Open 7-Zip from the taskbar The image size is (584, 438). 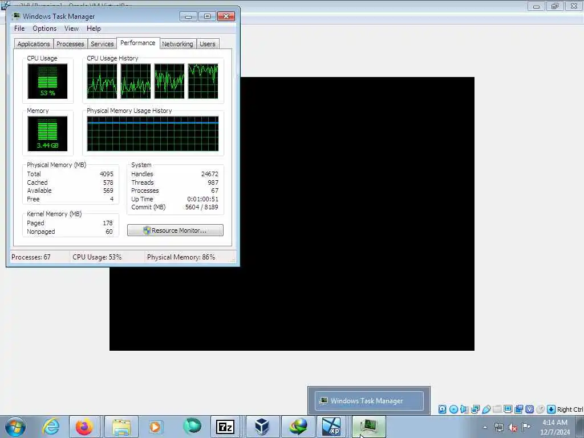[x=225, y=427]
